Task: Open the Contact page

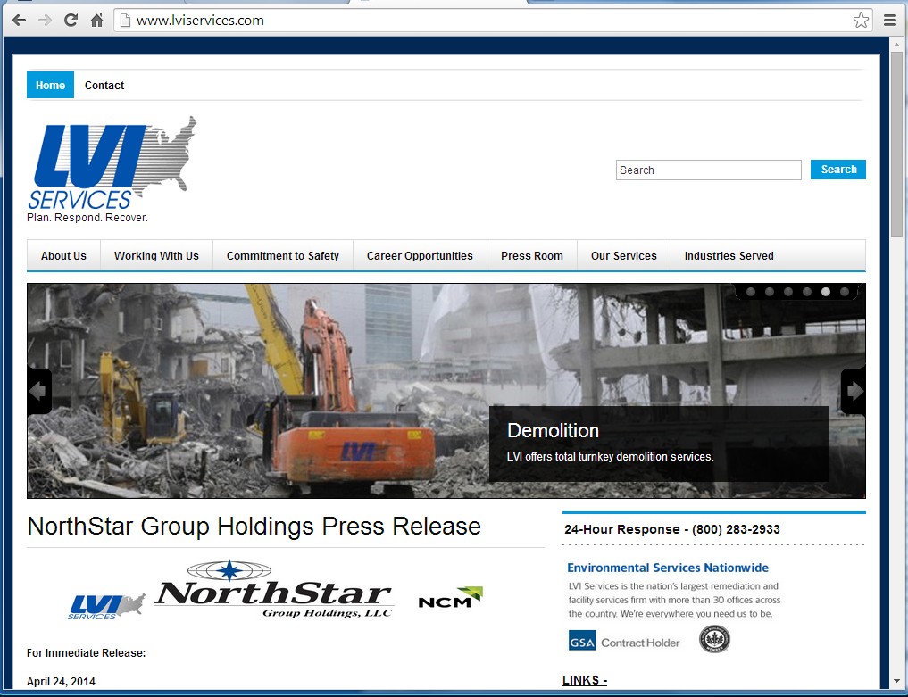Action: pos(104,85)
